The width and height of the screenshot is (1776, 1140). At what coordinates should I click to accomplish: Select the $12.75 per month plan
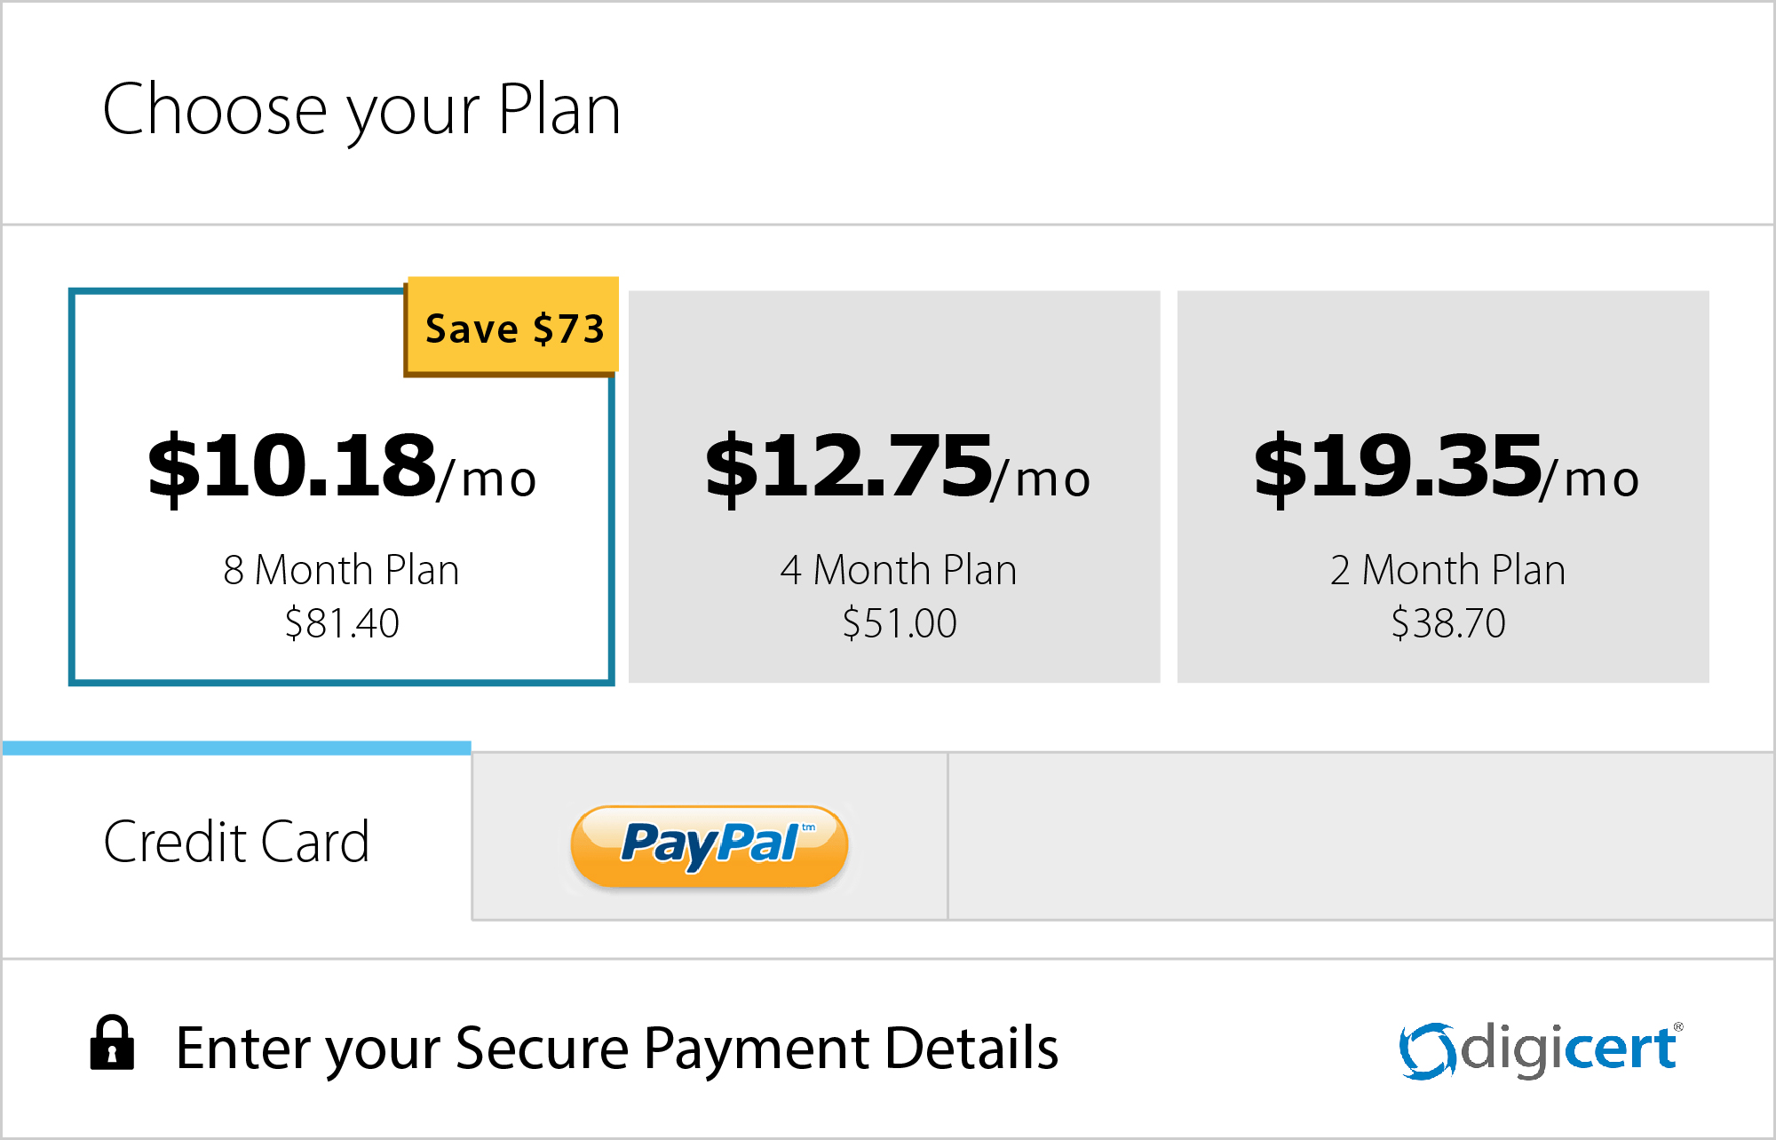[x=894, y=484]
